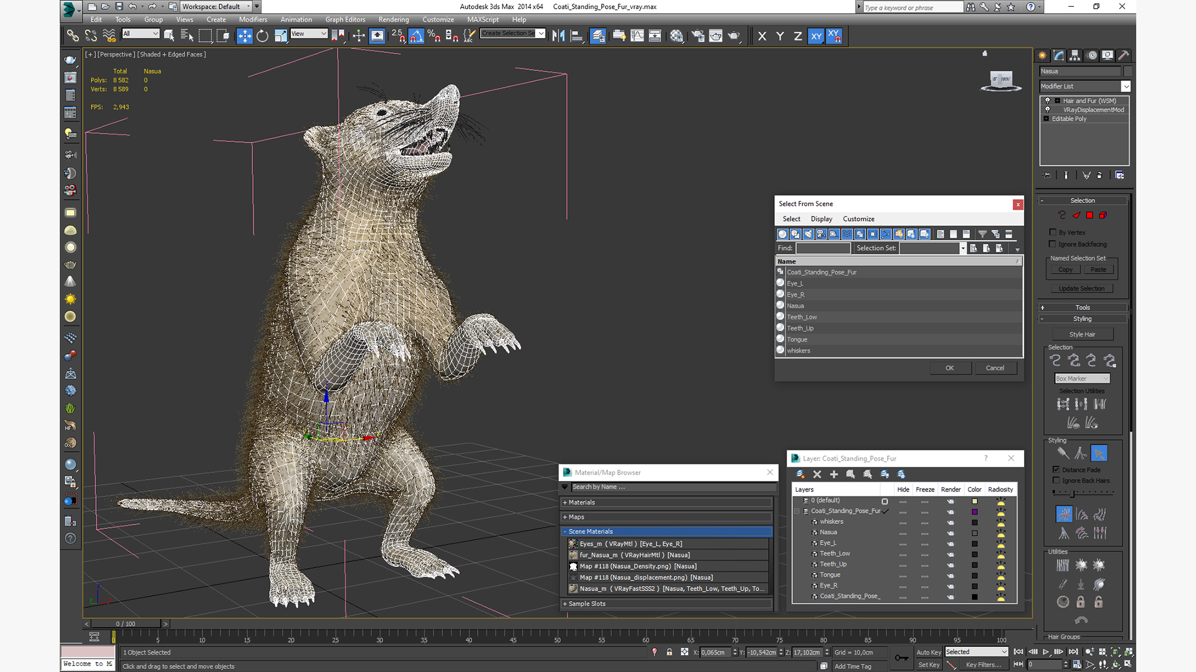Click the Select and Rotate tool

[262, 36]
